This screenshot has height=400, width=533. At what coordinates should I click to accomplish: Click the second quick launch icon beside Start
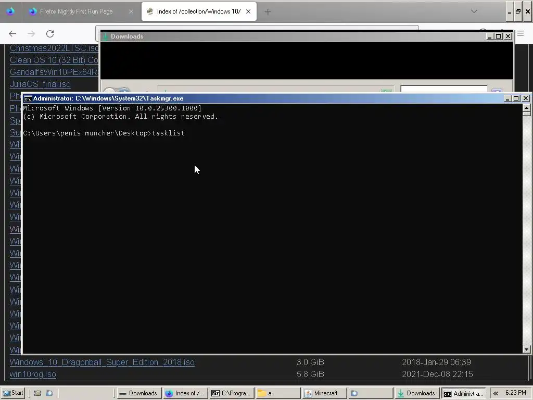click(49, 393)
